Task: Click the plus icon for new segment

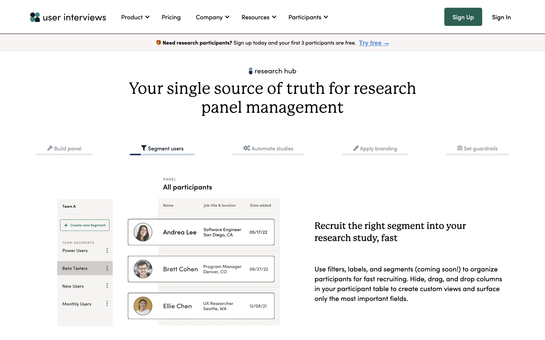Action: point(66,225)
